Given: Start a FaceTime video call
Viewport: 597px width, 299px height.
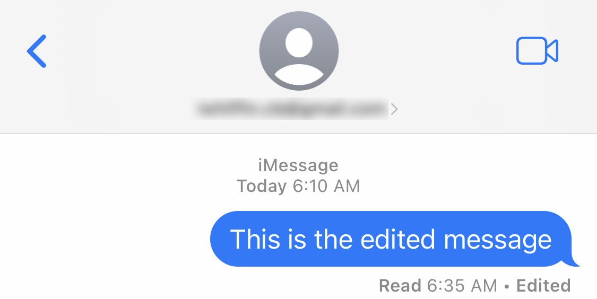Looking at the screenshot, I should pyautogui.click(x=537, y=50).
